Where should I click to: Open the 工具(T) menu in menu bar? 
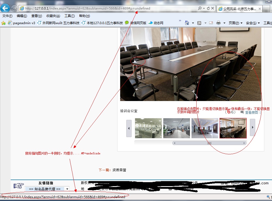click(x=69, y=16)
